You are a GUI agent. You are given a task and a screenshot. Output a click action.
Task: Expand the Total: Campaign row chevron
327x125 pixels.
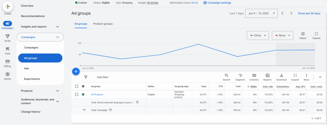tap(84, 110)
